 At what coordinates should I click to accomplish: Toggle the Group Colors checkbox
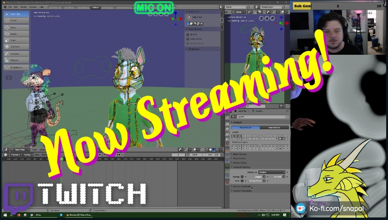pos(264,181)
